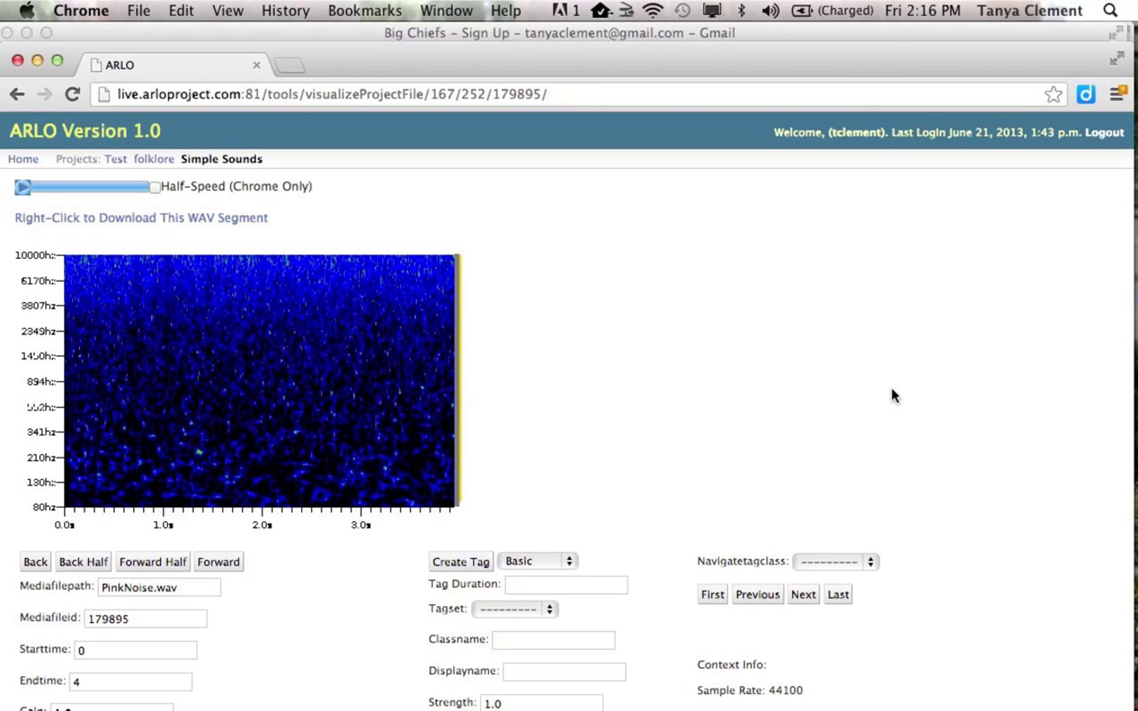Bookmark page with the star icon

[1053, 94]
